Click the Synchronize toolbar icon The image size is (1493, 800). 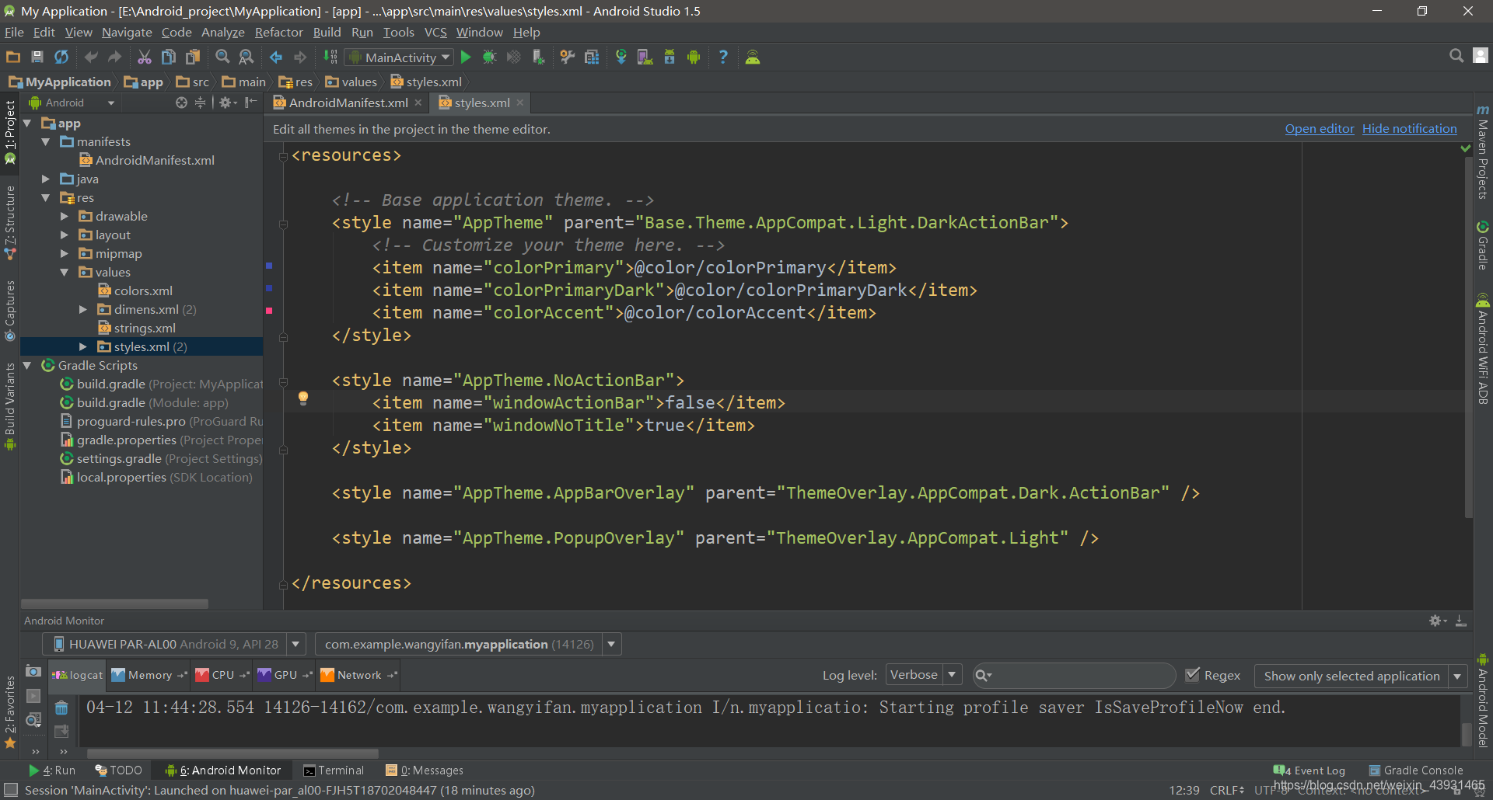[x=61, y=57]
